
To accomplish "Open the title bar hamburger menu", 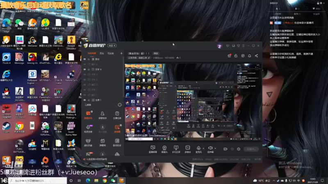I will click(x=243, y=46).
